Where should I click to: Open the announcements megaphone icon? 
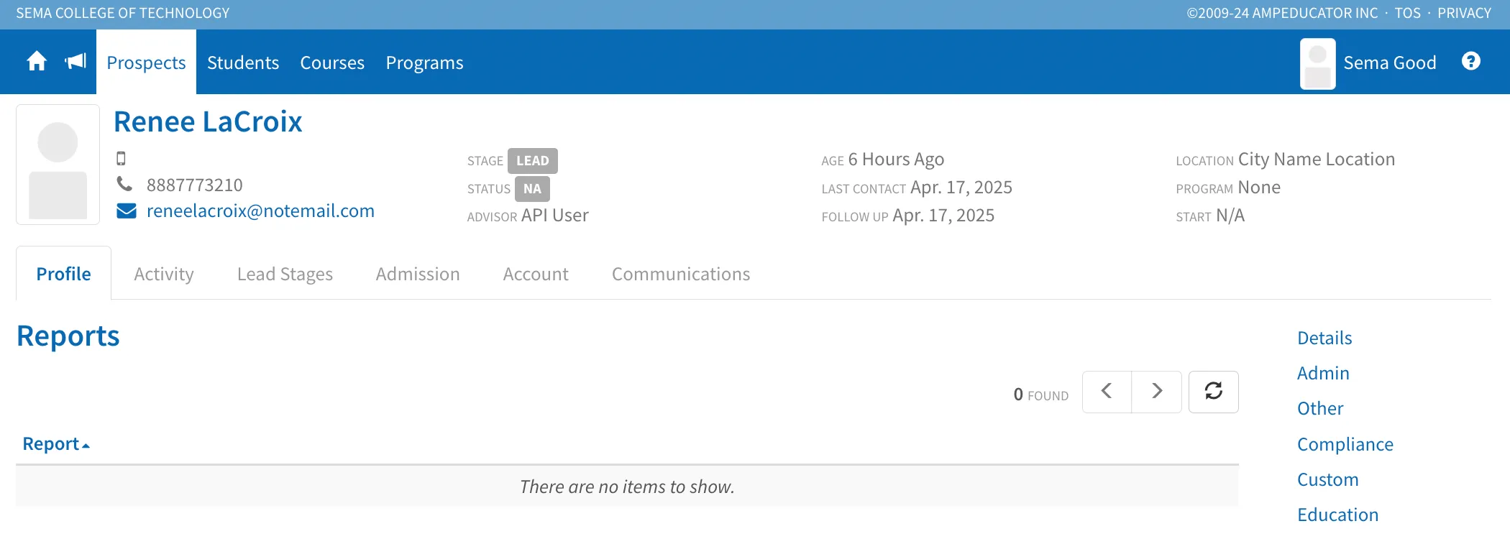coord(75,62)
